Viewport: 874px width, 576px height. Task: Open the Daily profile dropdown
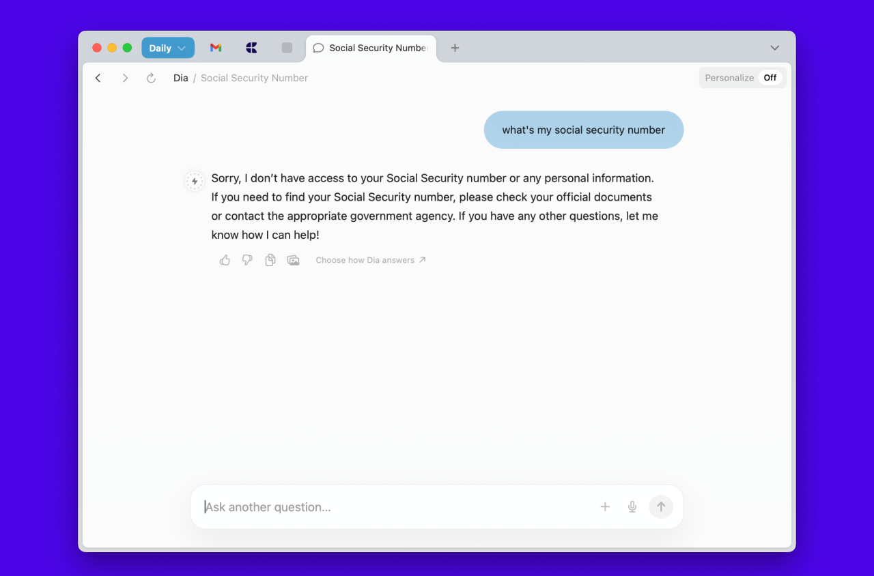[x=168, y=48]
